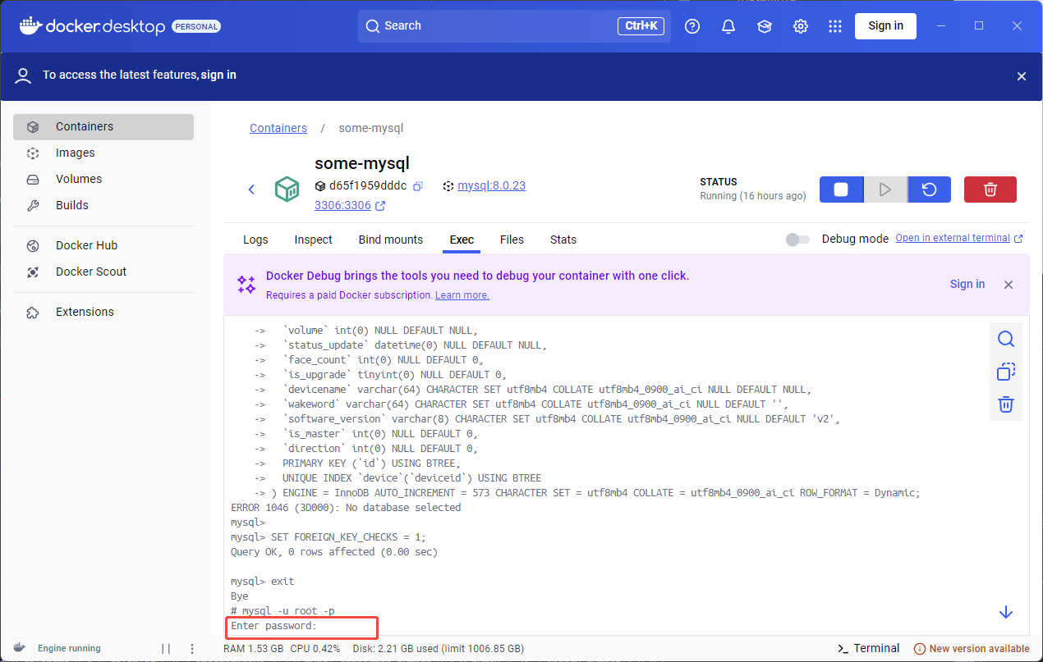Screen dimensions: 1043x662
Task: Clear the terminal with trash icon
Action: [x=1006, y=404]
